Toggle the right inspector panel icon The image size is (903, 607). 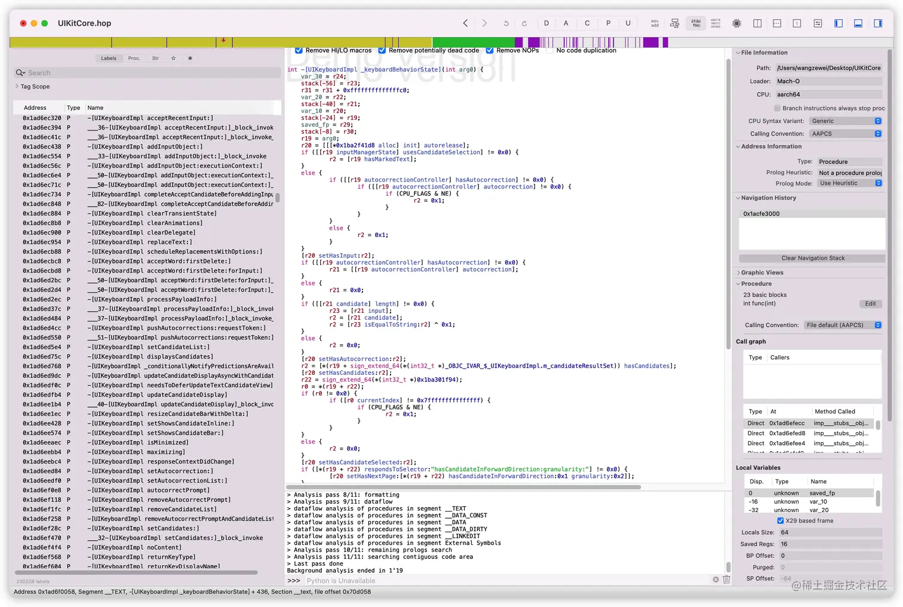878,23
